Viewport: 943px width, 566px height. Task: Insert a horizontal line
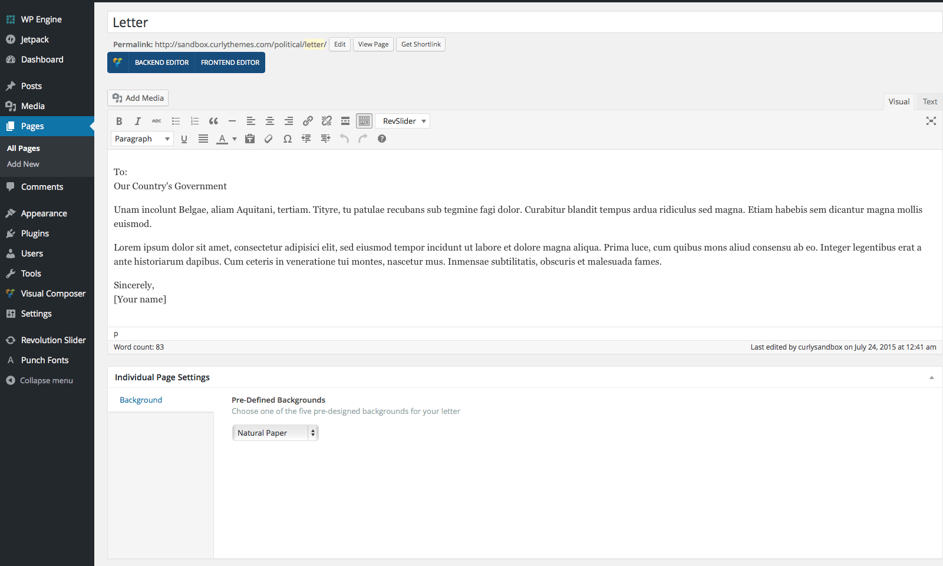pyautogui.click(x=232, y=121)
